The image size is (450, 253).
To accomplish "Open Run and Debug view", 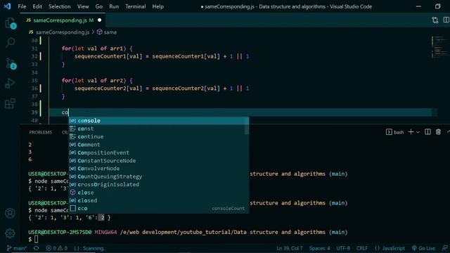I will [10, 84].
